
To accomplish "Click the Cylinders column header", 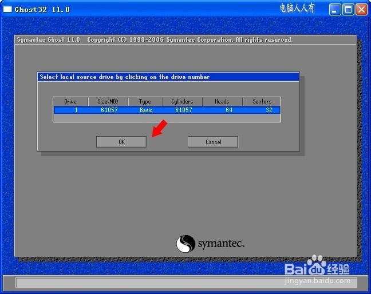I will tap(182, 102).
